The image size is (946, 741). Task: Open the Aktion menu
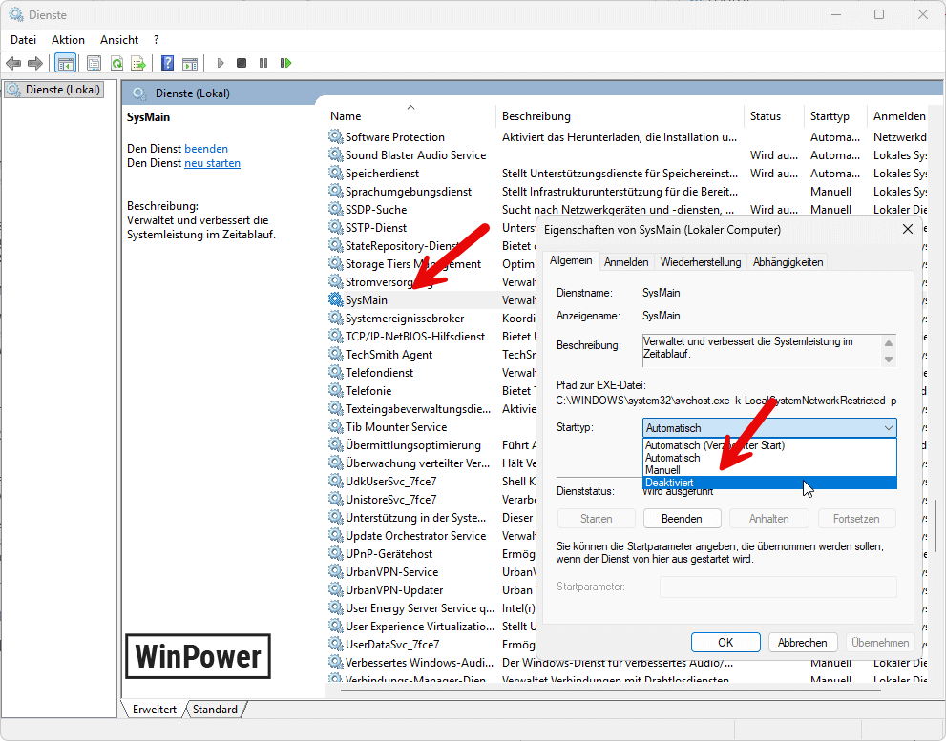[x=67, y=39]
